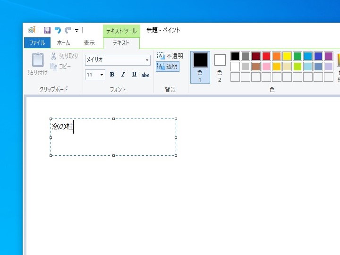Pick the gold color swatch
The image size is (340, 255).
click(277, 67)
